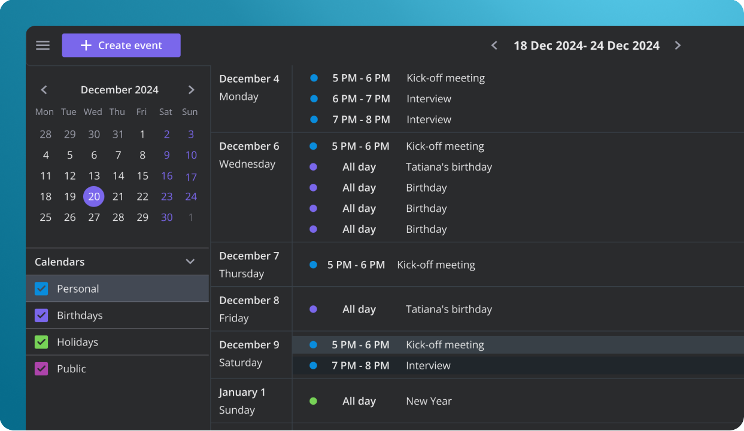Uncheck the Personal calendar checkbox
This screenshot has height=431, width=744.
41,289
